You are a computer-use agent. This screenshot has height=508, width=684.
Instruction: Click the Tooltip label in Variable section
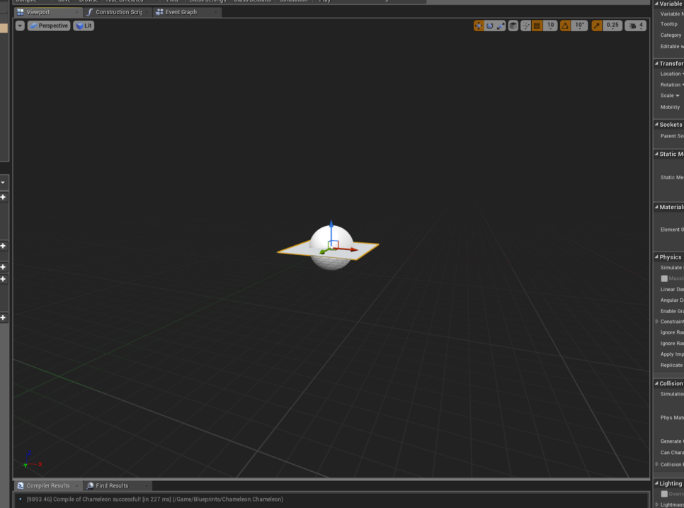668,24
